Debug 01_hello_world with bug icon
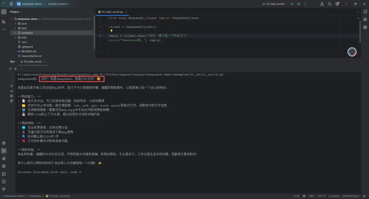This screenshot has height=199, width=369. point(299,4)
